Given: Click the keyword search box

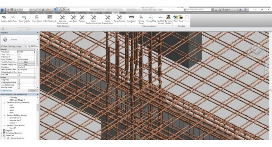Looking at the screenshot, I should point(198,10).
